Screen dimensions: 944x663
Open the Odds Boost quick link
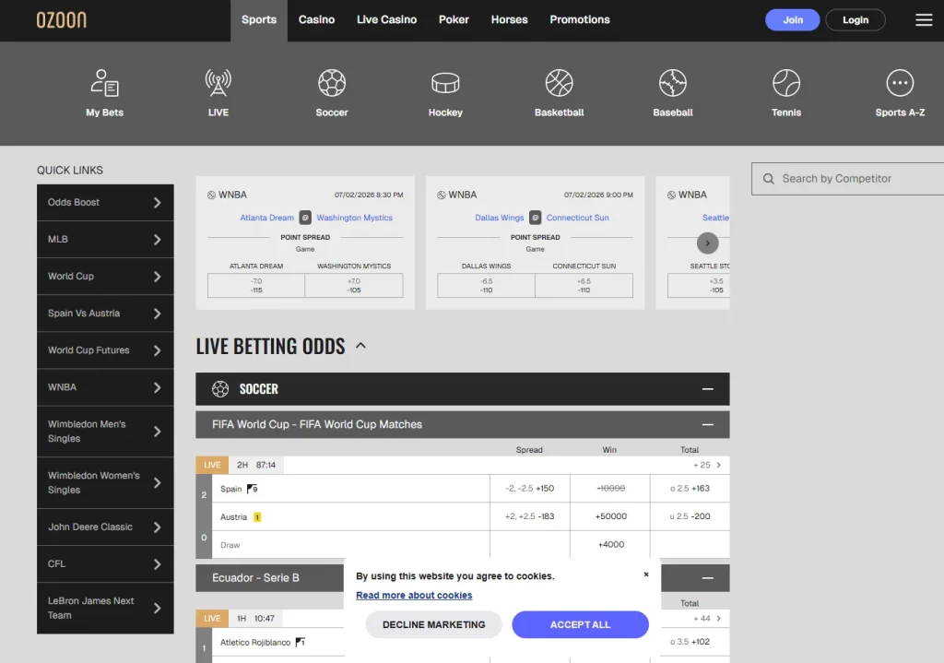pyautogui.click(x=105, y=202)
